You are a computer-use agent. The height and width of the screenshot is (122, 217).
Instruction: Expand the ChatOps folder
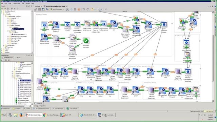[8, 18]
